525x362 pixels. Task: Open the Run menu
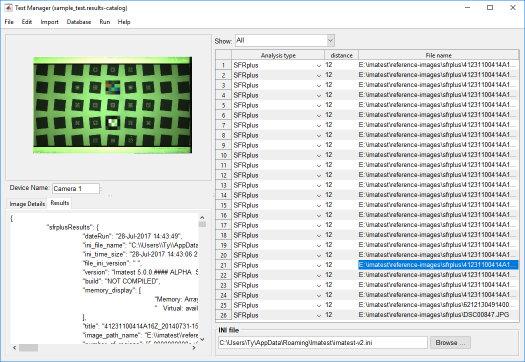click(104, 22)
